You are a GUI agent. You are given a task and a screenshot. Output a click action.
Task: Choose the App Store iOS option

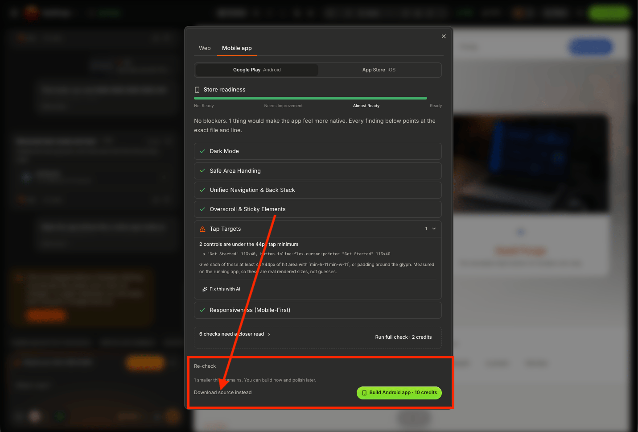pos(379,70)
